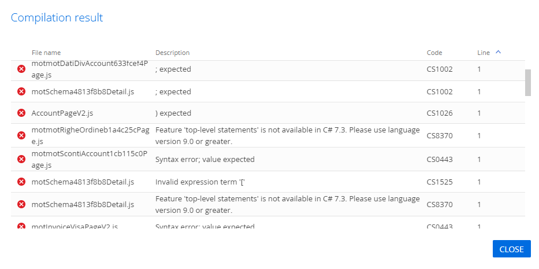The height and width of the screenshot is (269, 539).
Task: Click error icon on motmotDatiDivAccount633fcef4Page.js row
Action: pyautogui.click(x=21, y=69)
